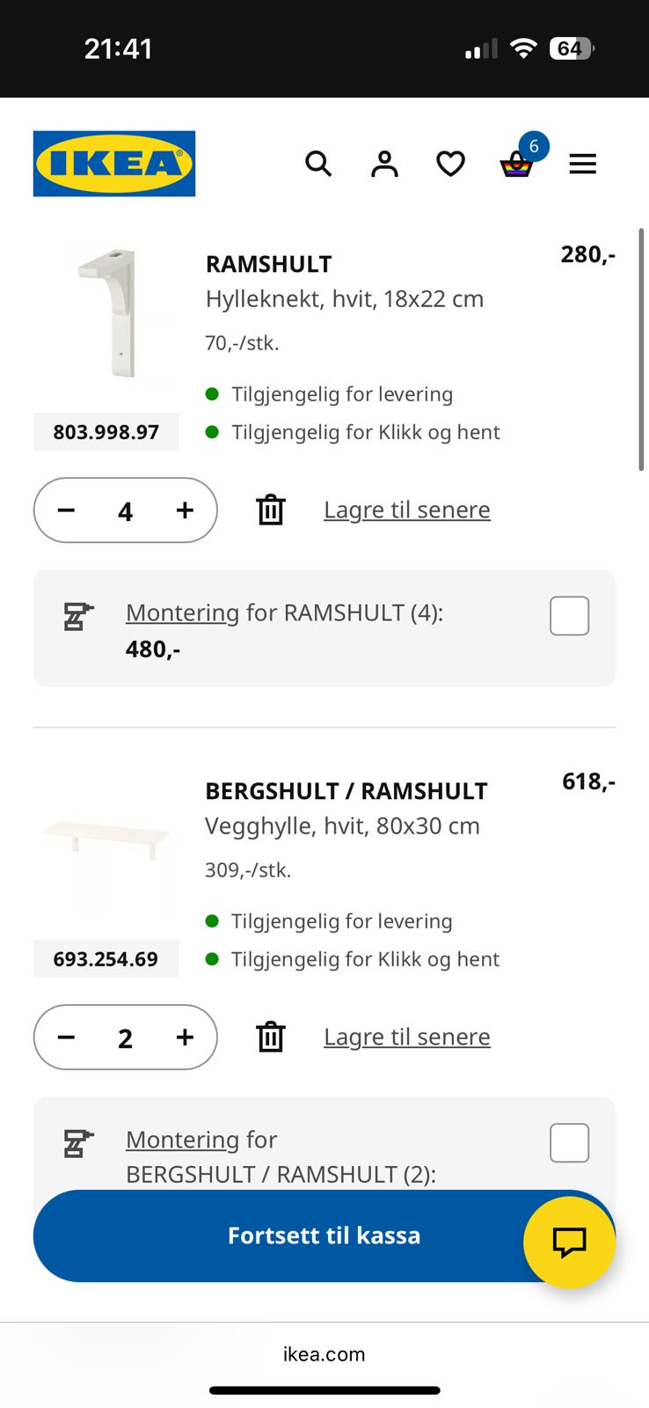Click Lagre til senere for BERGSHULT / RAMSHULT
This screenshot has height=1408, width=649.
click(x=407, y=1038)
